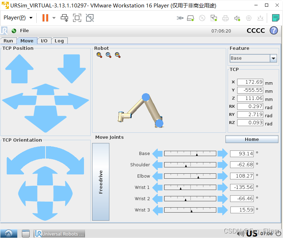Decrease Base joint with left arrow

pyautogui.click(x=158, y=154)
